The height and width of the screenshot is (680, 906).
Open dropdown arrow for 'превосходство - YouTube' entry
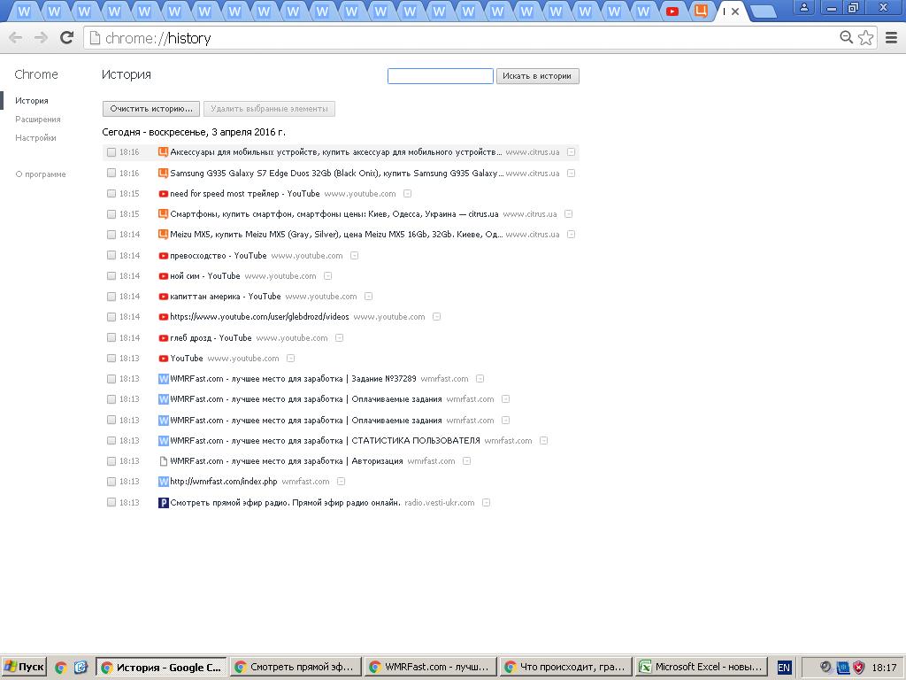point(354,255)
